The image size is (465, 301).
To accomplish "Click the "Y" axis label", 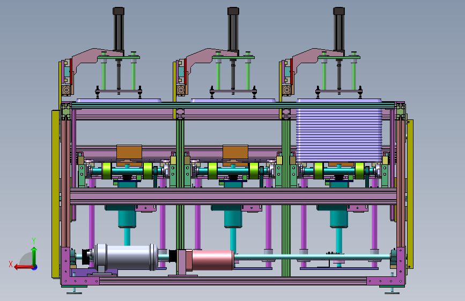I will pos(34,241).
